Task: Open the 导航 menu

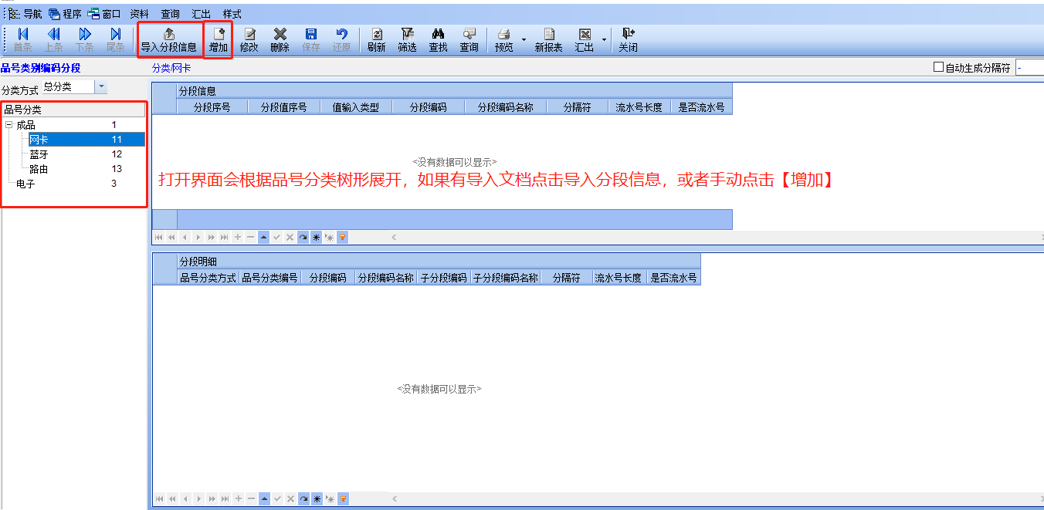Action: (25, 14)
